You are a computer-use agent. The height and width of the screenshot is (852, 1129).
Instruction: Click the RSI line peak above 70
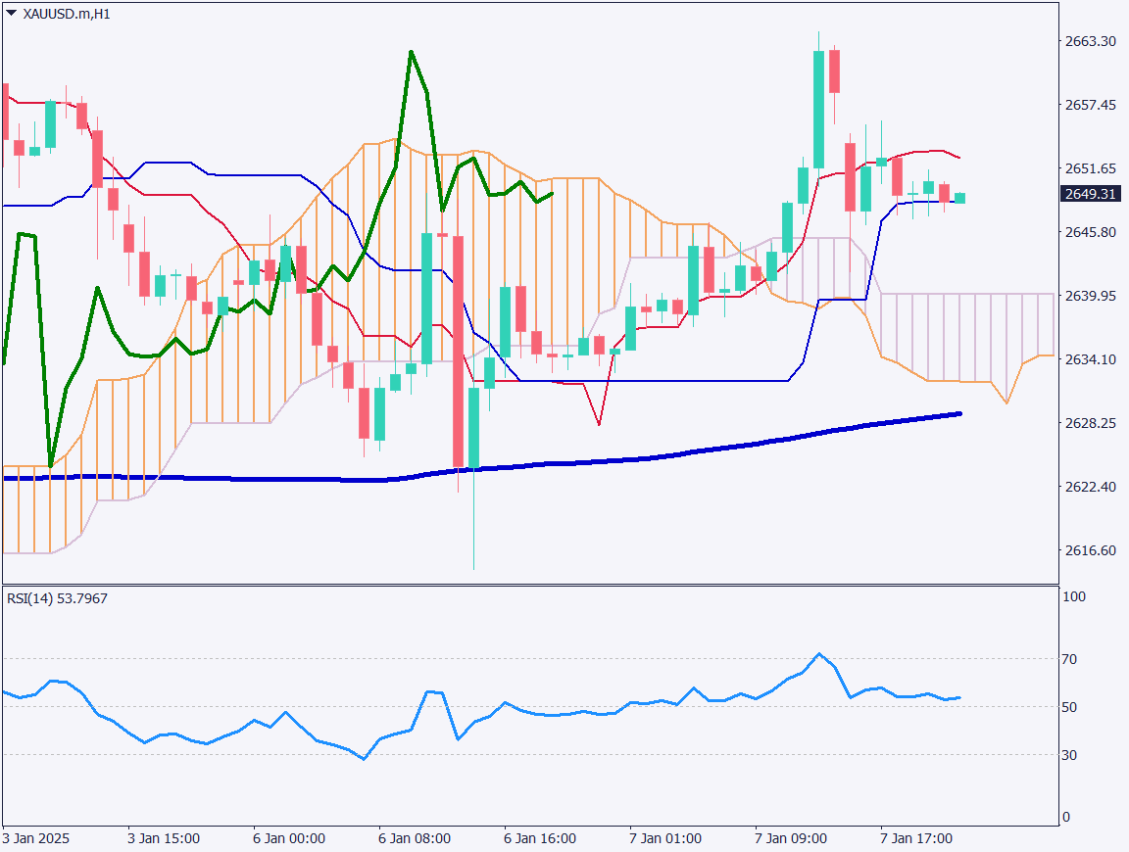(819, 653)
